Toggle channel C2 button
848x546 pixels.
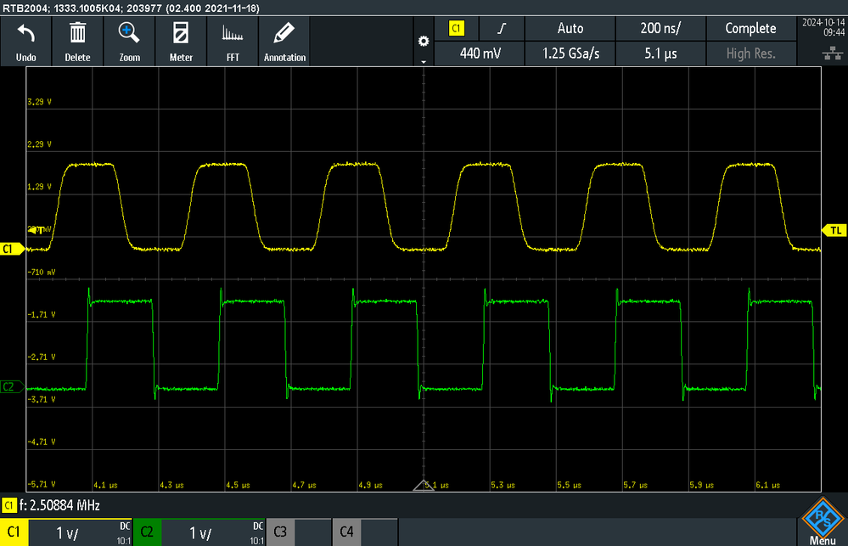point(147,532)
